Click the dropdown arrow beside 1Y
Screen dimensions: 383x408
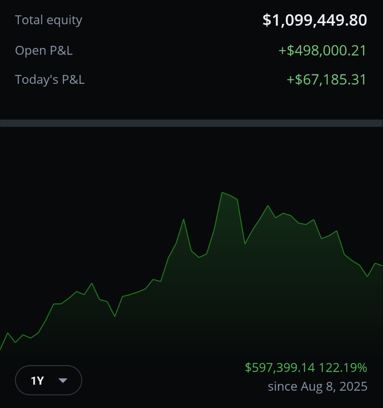[x=63, y=381]
